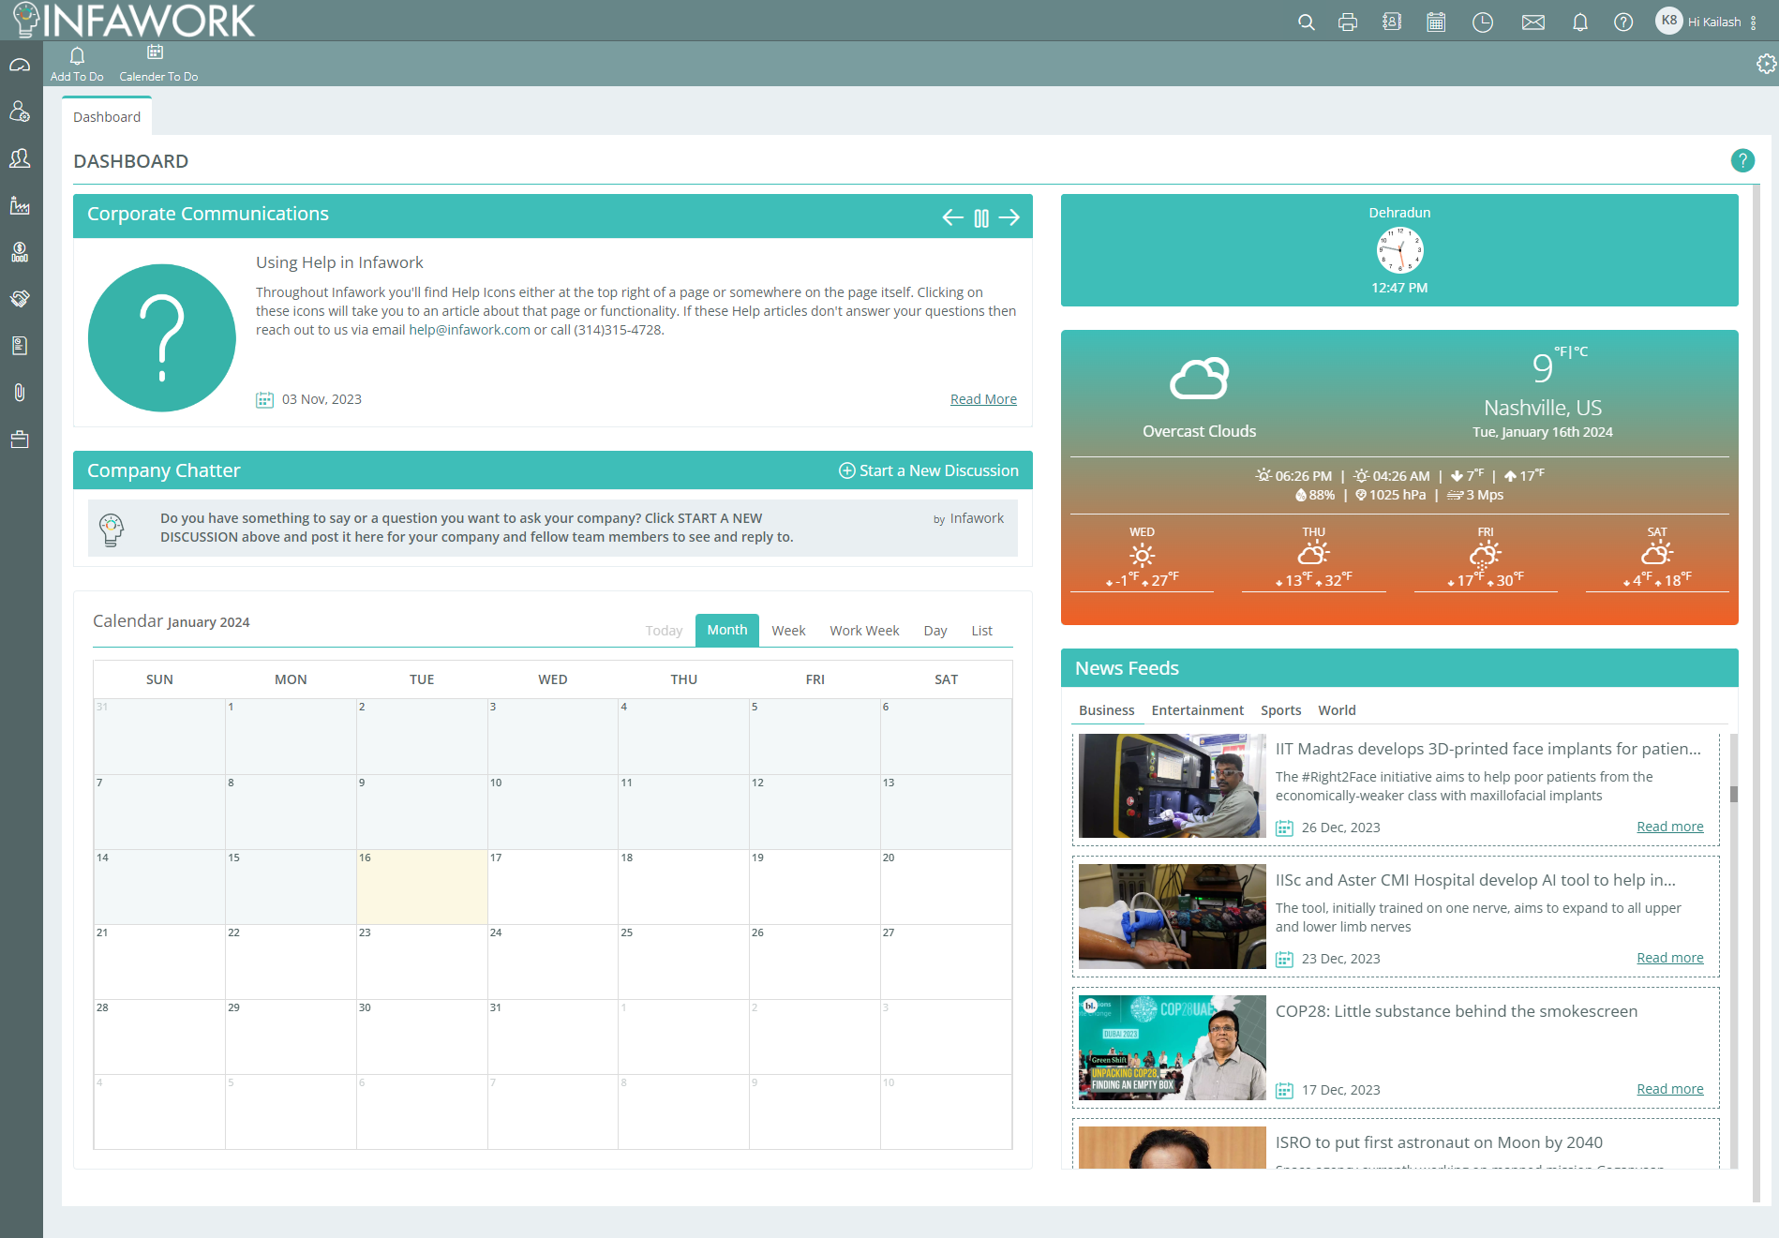Open the factory chart icon in sidebar
The height and width of the screenshot is (1238, 1779).
click(x=20, y=205)
